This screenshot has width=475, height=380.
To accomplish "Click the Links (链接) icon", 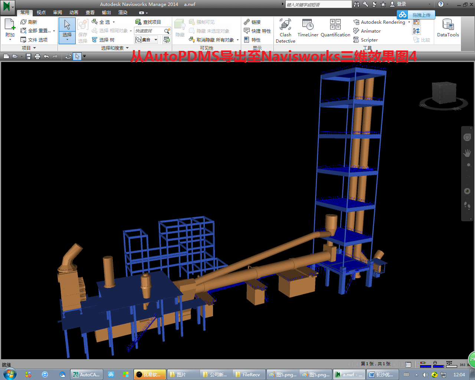I will 247,22.
